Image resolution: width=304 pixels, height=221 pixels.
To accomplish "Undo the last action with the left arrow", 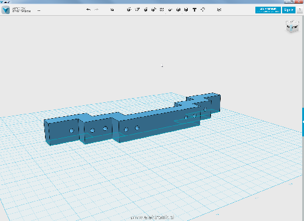I will (x=88, y=10).
